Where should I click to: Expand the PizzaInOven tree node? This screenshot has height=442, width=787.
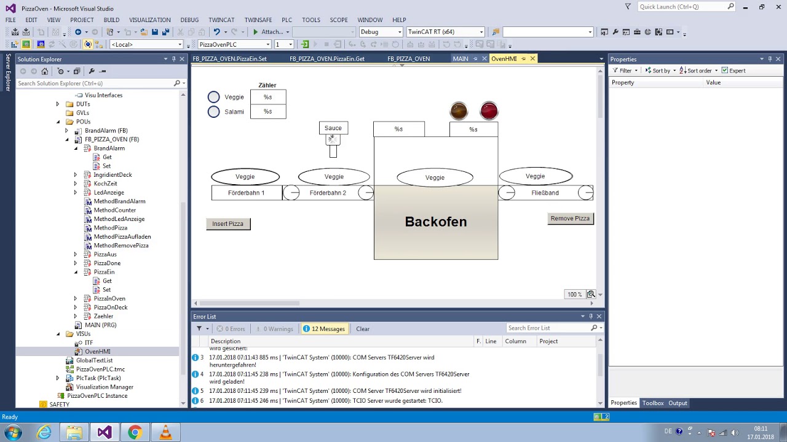[x=76, y=298]
